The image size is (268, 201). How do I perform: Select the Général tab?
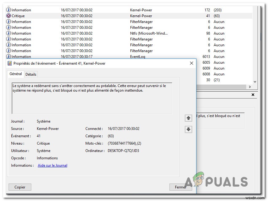[x=15, y=74]
